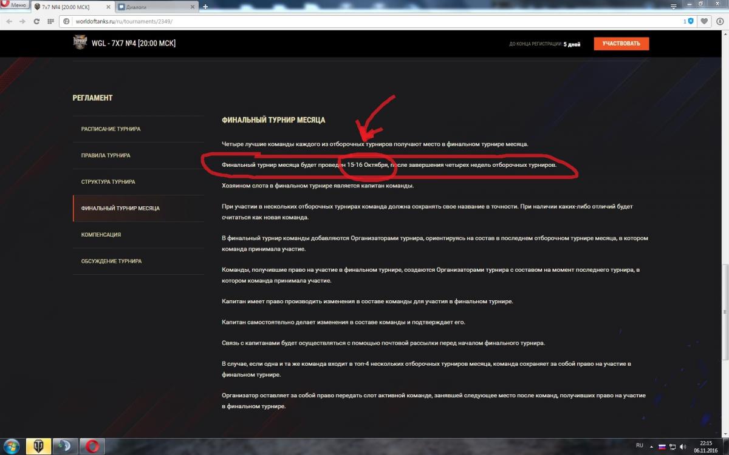Open the downloads button
729x455 pixels.
click(719, 21)
